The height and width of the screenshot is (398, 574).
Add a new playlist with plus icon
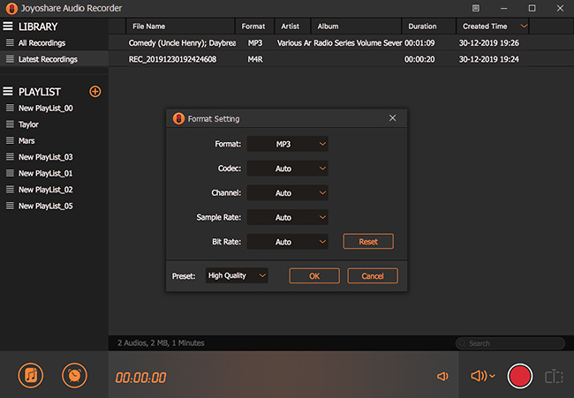(x=95, y=92)
